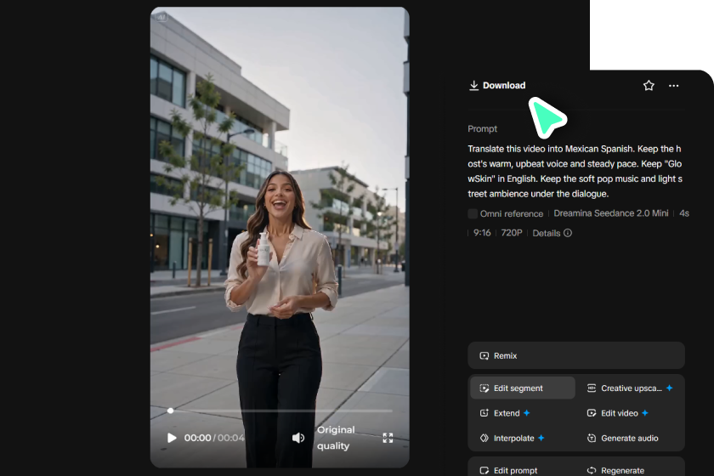Image resolution: width=714 pixels, height=476 pixels.
Task: Play the video preview
Action: pyautogui.click(x=172, y=438)
